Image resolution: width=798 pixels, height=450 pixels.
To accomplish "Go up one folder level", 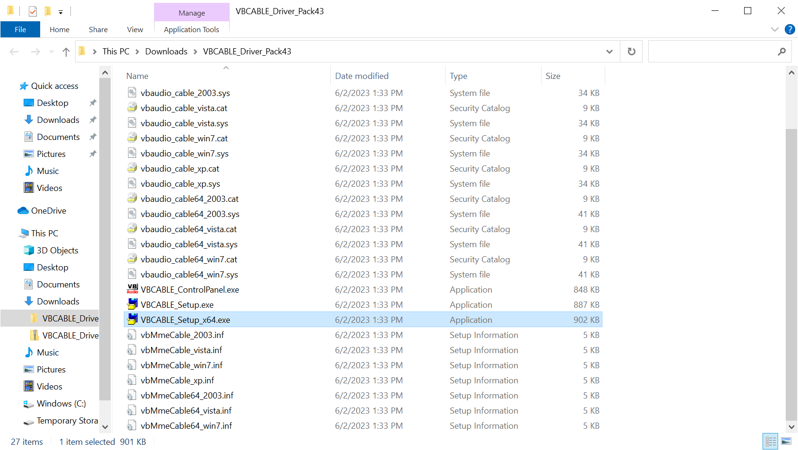I will (x=66, y=52).
